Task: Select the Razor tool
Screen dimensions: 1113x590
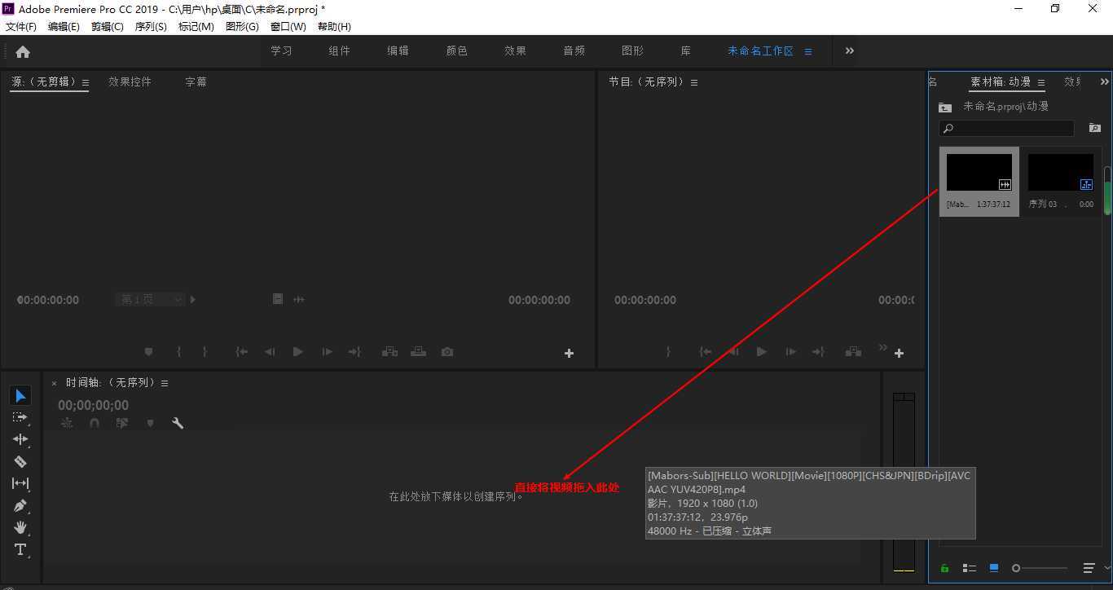Action: pyautogui.click(x=20, y=461)
